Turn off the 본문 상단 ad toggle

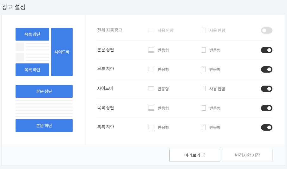point(266,50)
